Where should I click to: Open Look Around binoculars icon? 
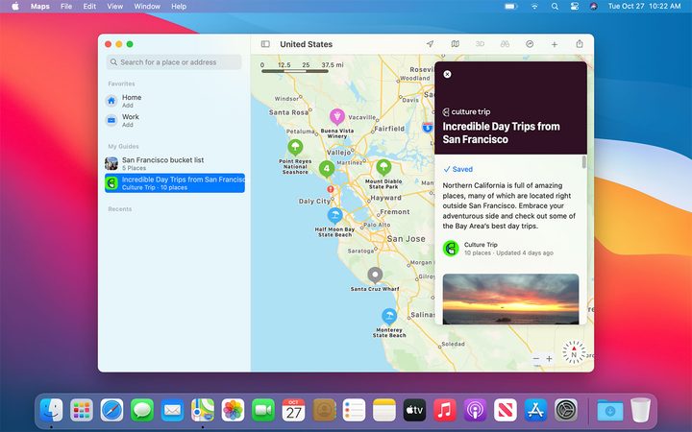505,44
